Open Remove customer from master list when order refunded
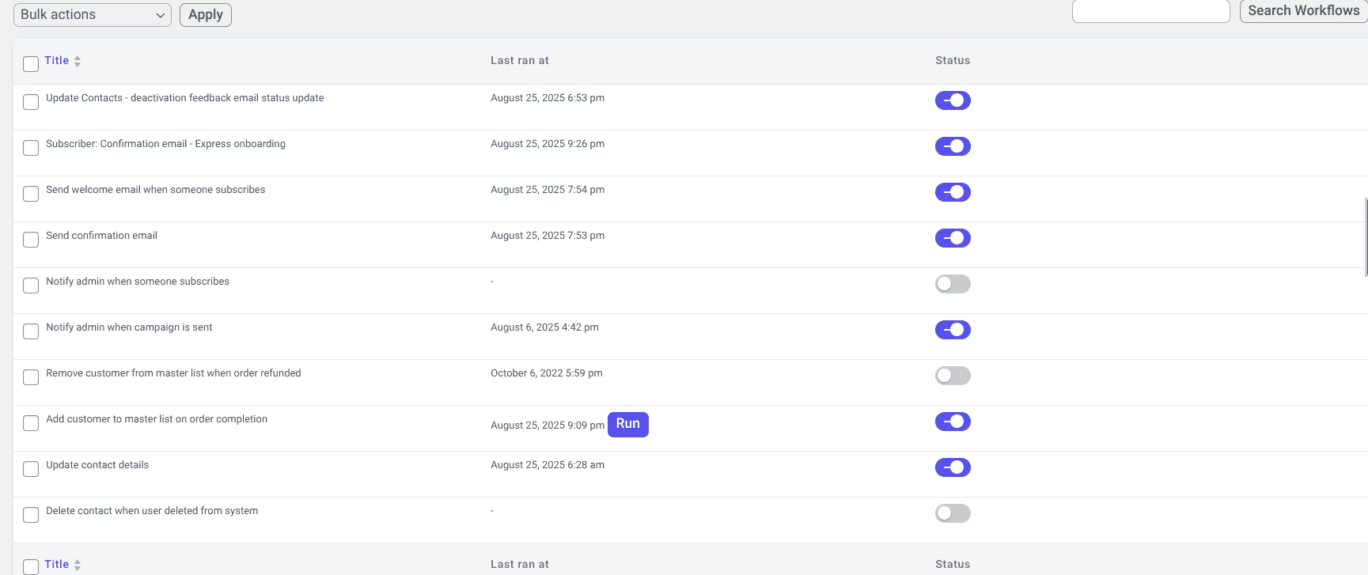 pyautogui.click(x=173, y=373)
